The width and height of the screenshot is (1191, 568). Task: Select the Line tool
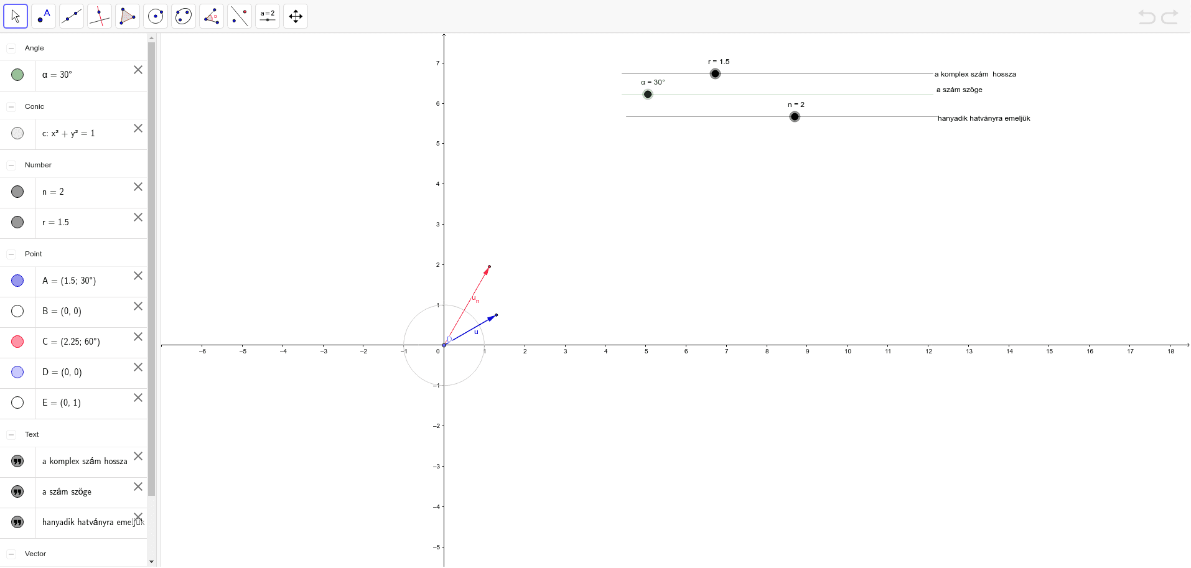(72, 16)
